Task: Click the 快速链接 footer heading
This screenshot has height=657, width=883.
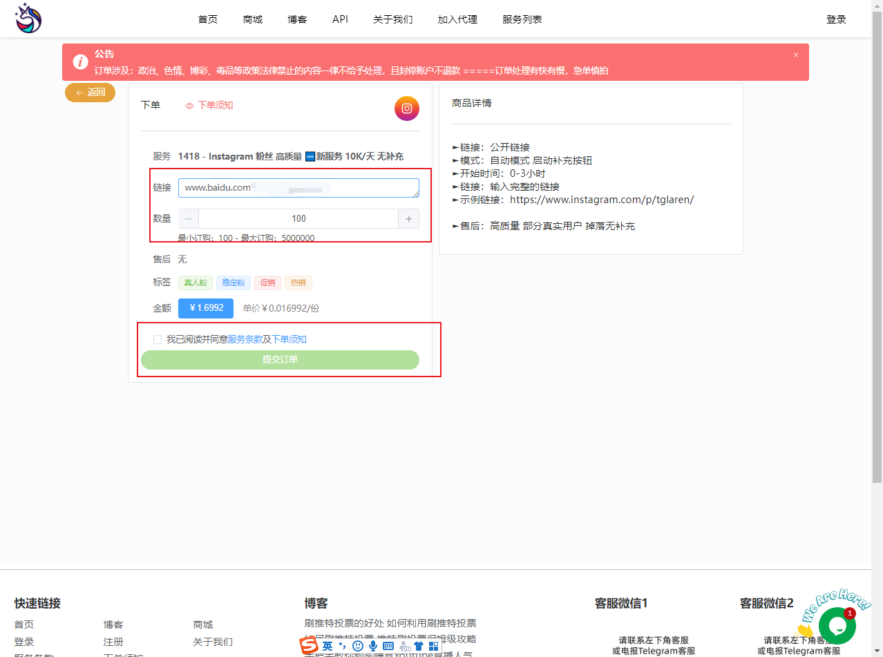Action: 37,603
